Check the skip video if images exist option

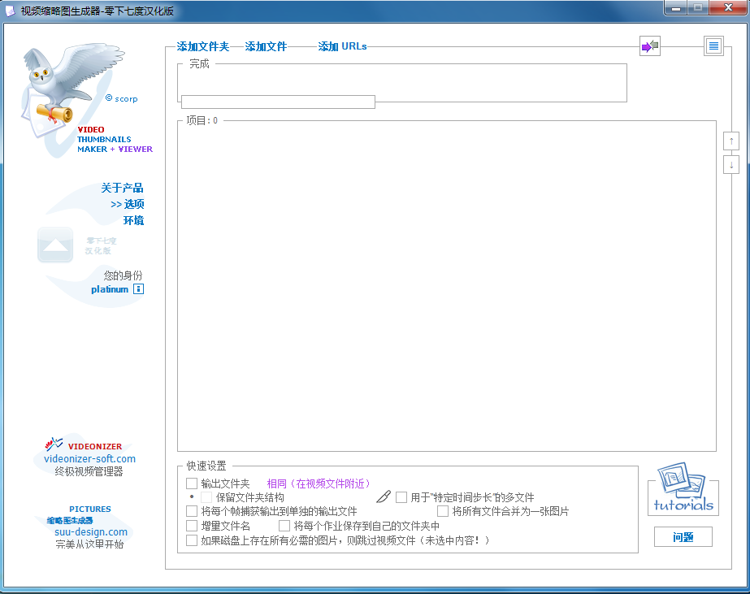(192, 540)
